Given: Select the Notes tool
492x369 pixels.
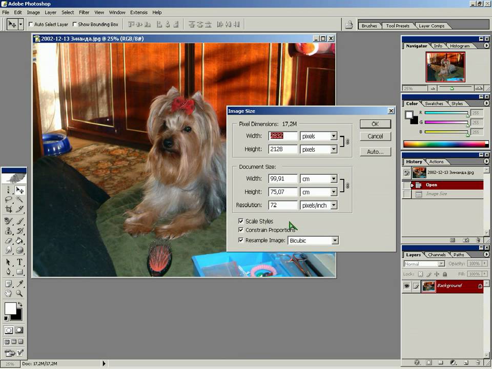Looking at the screenshot, I should pyautogui.click(x=9, y=283).
